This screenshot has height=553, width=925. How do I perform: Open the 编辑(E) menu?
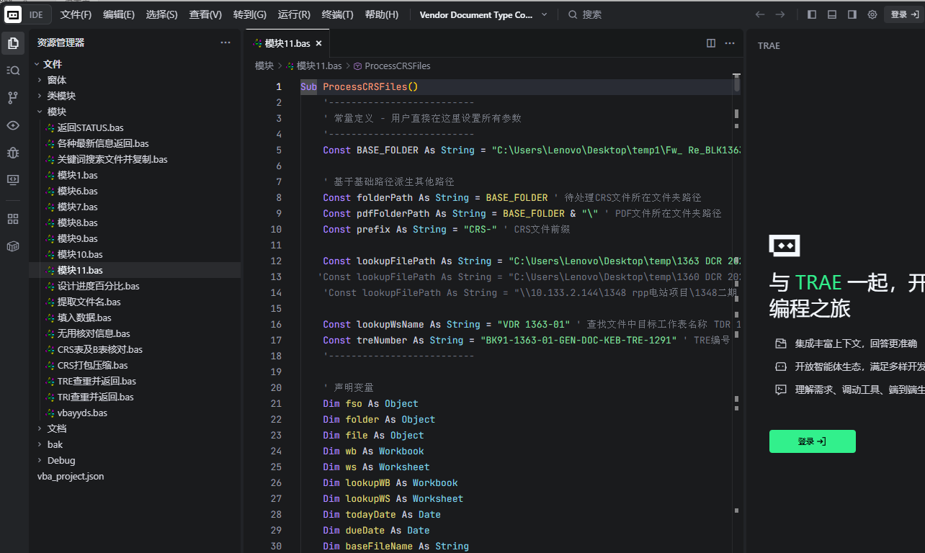[x=119, y=14]
